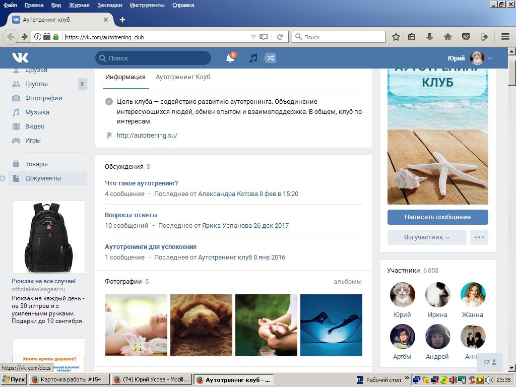
Task: Open the Файл menu
Action: coord(10,5)
